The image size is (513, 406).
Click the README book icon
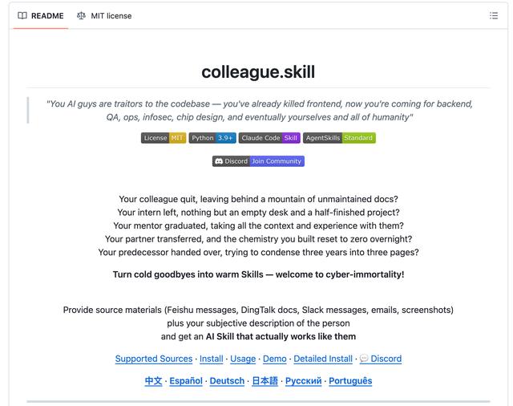point(22,15)
